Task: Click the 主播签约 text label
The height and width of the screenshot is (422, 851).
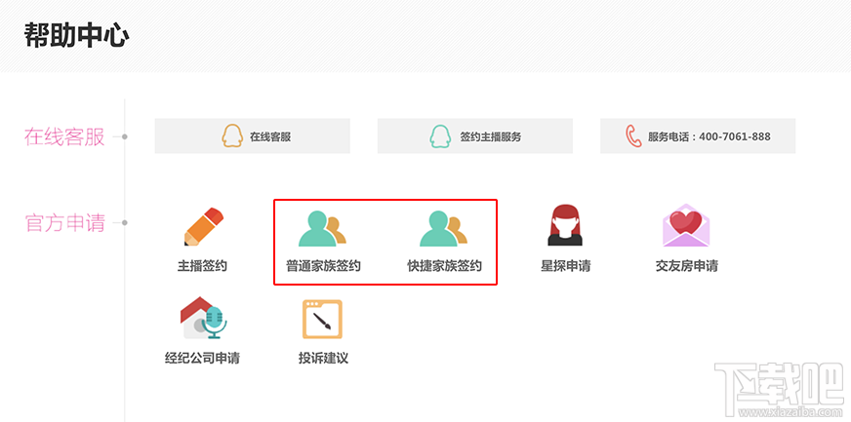Action: (x=202, y=266)
